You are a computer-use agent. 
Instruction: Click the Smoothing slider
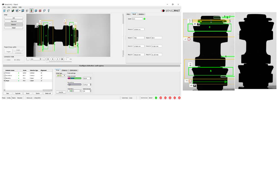pos(74,85)
